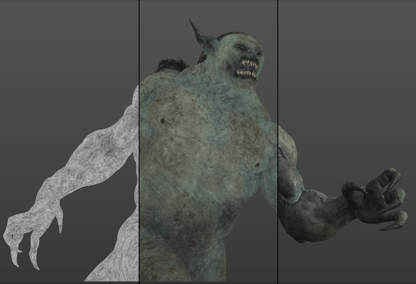416x284 pixels.
Task: Select the center textured creature torso panel
Action: 208,142
